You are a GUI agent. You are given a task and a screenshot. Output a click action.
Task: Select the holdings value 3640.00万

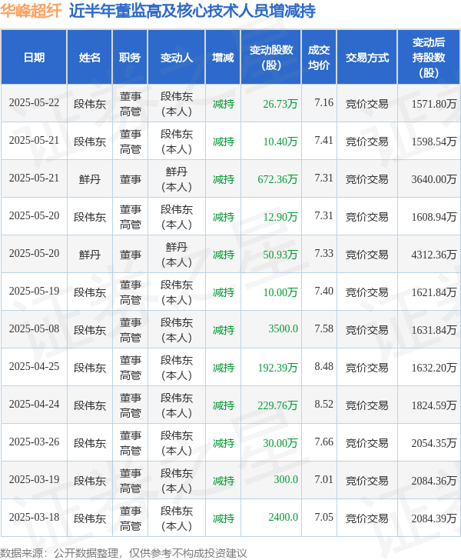(434, 179)
